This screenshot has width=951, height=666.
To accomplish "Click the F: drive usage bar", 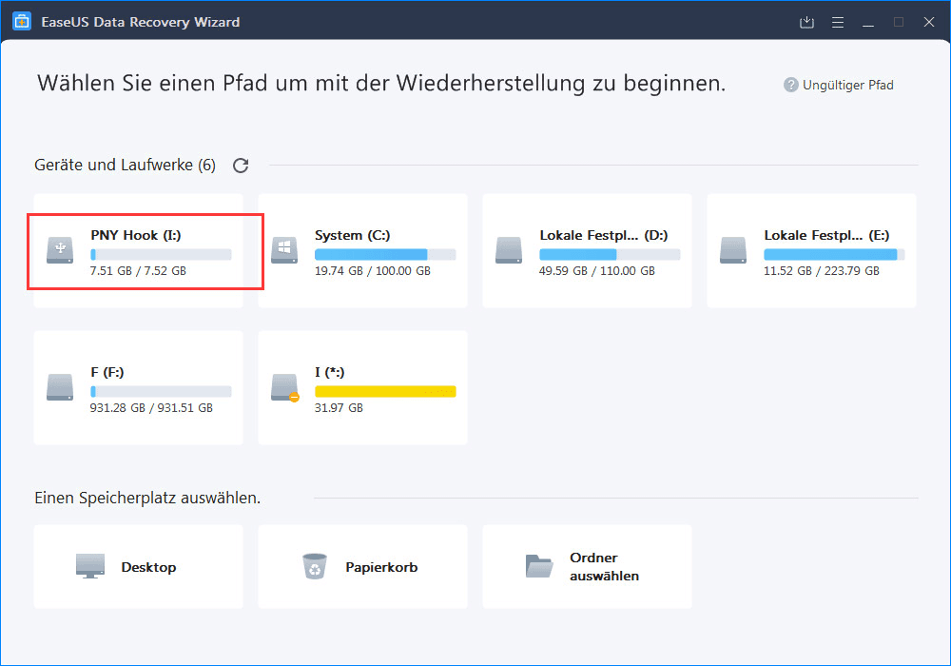I will [161, 392].
